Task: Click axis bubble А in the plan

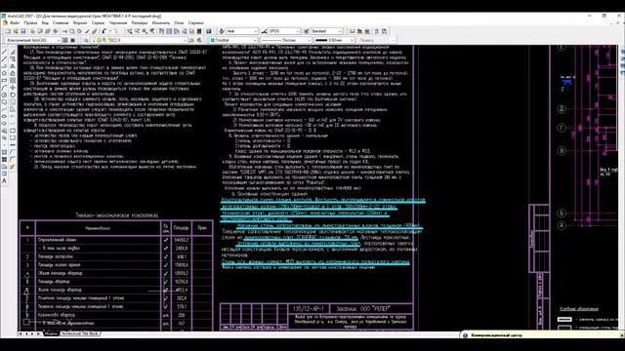Action: click(562, 225)
